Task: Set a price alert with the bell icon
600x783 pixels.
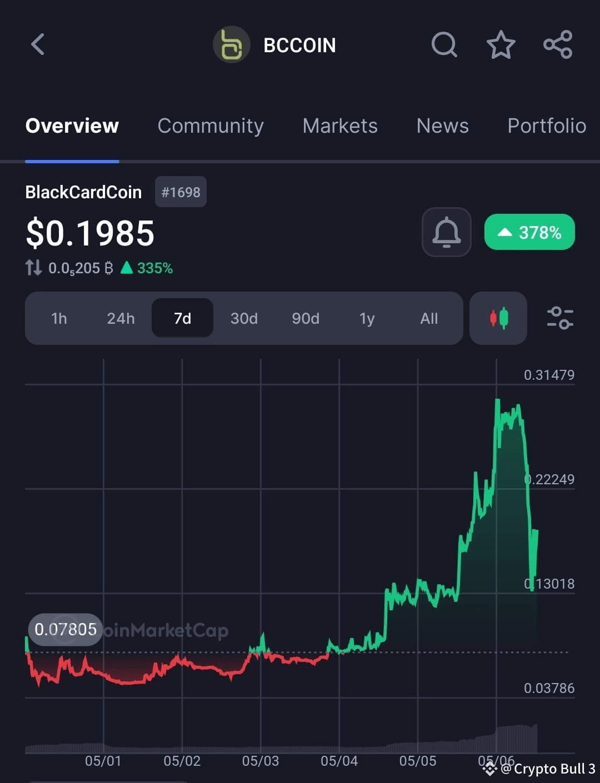Action: tap(446, 232)
